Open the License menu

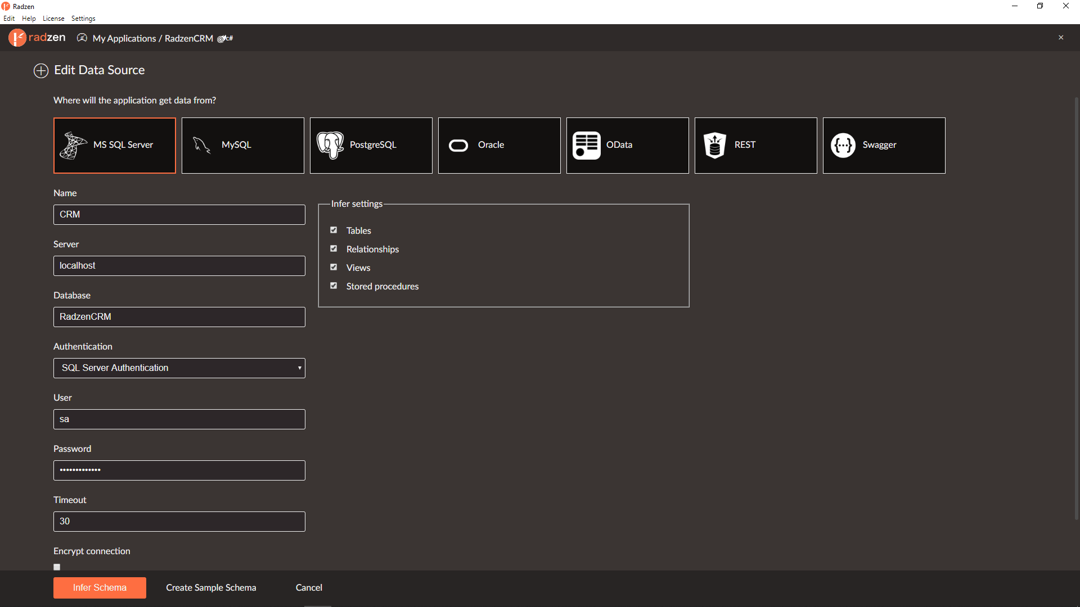point(53,19)
